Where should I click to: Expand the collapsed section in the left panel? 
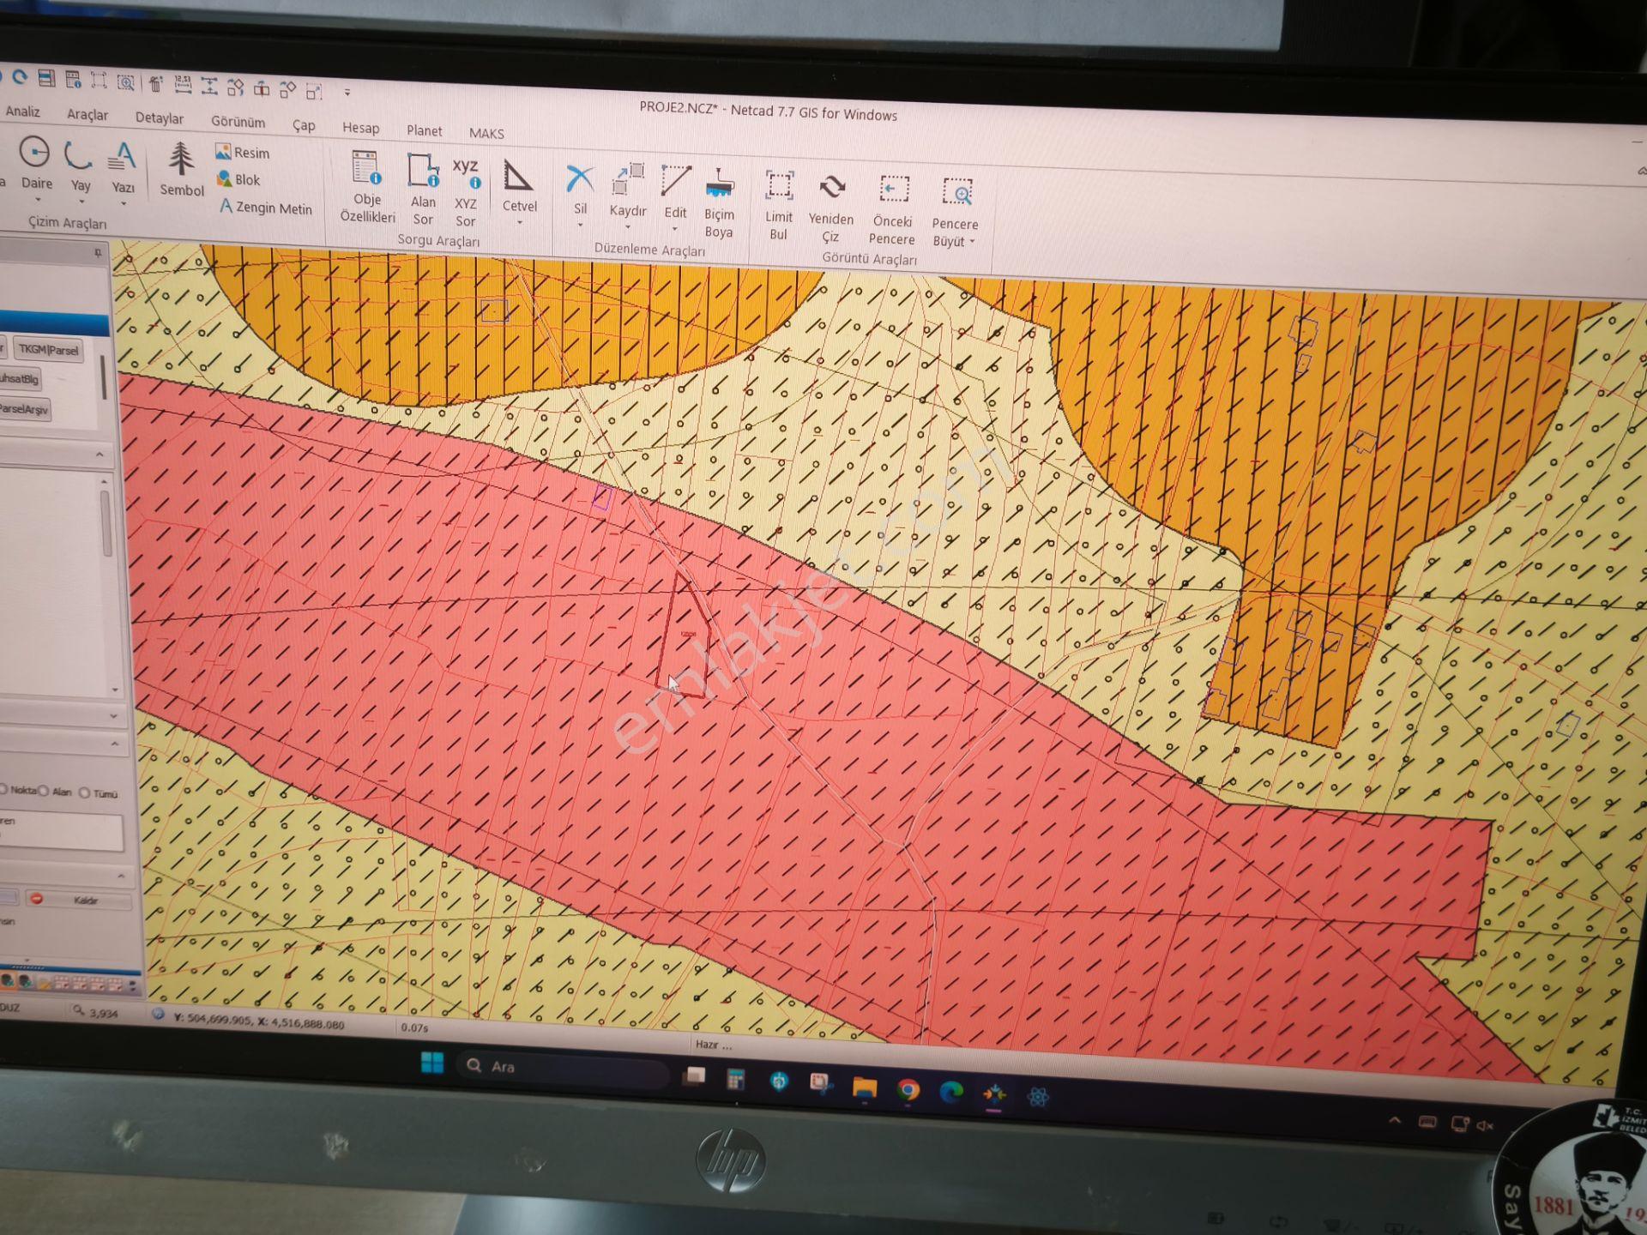pyautogui.click(x=113, y=715)
